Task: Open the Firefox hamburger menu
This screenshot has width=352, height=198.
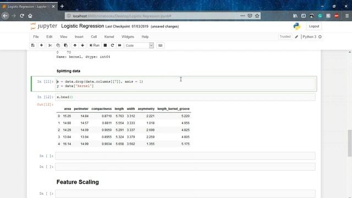Action: pyautogui.click(x=347, y=16)
